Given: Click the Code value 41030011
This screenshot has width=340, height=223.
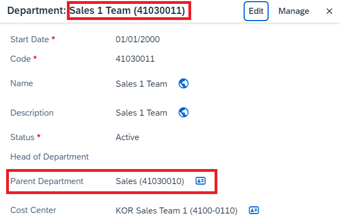Looking at the screenshot, I should [x=135, y=59].
